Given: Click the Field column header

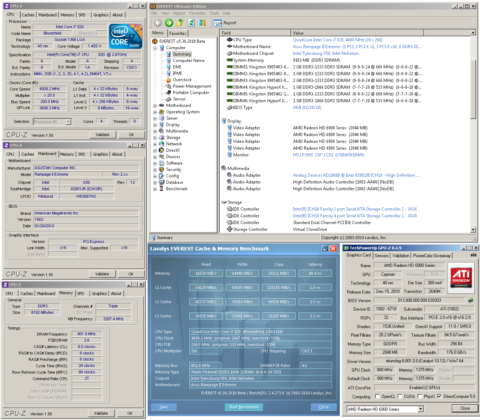Looking at the screenshot, I should [x=255, y=33].
